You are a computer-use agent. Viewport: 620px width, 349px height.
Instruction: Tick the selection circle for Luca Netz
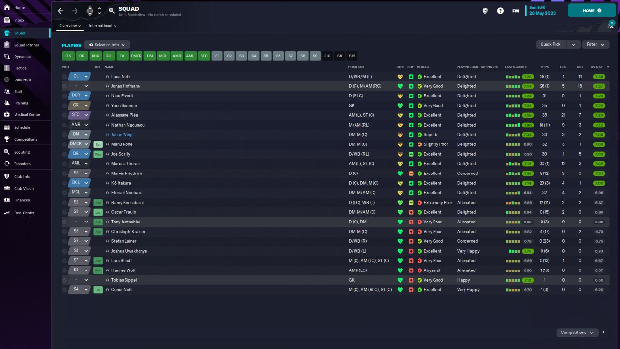click(65, 77)
